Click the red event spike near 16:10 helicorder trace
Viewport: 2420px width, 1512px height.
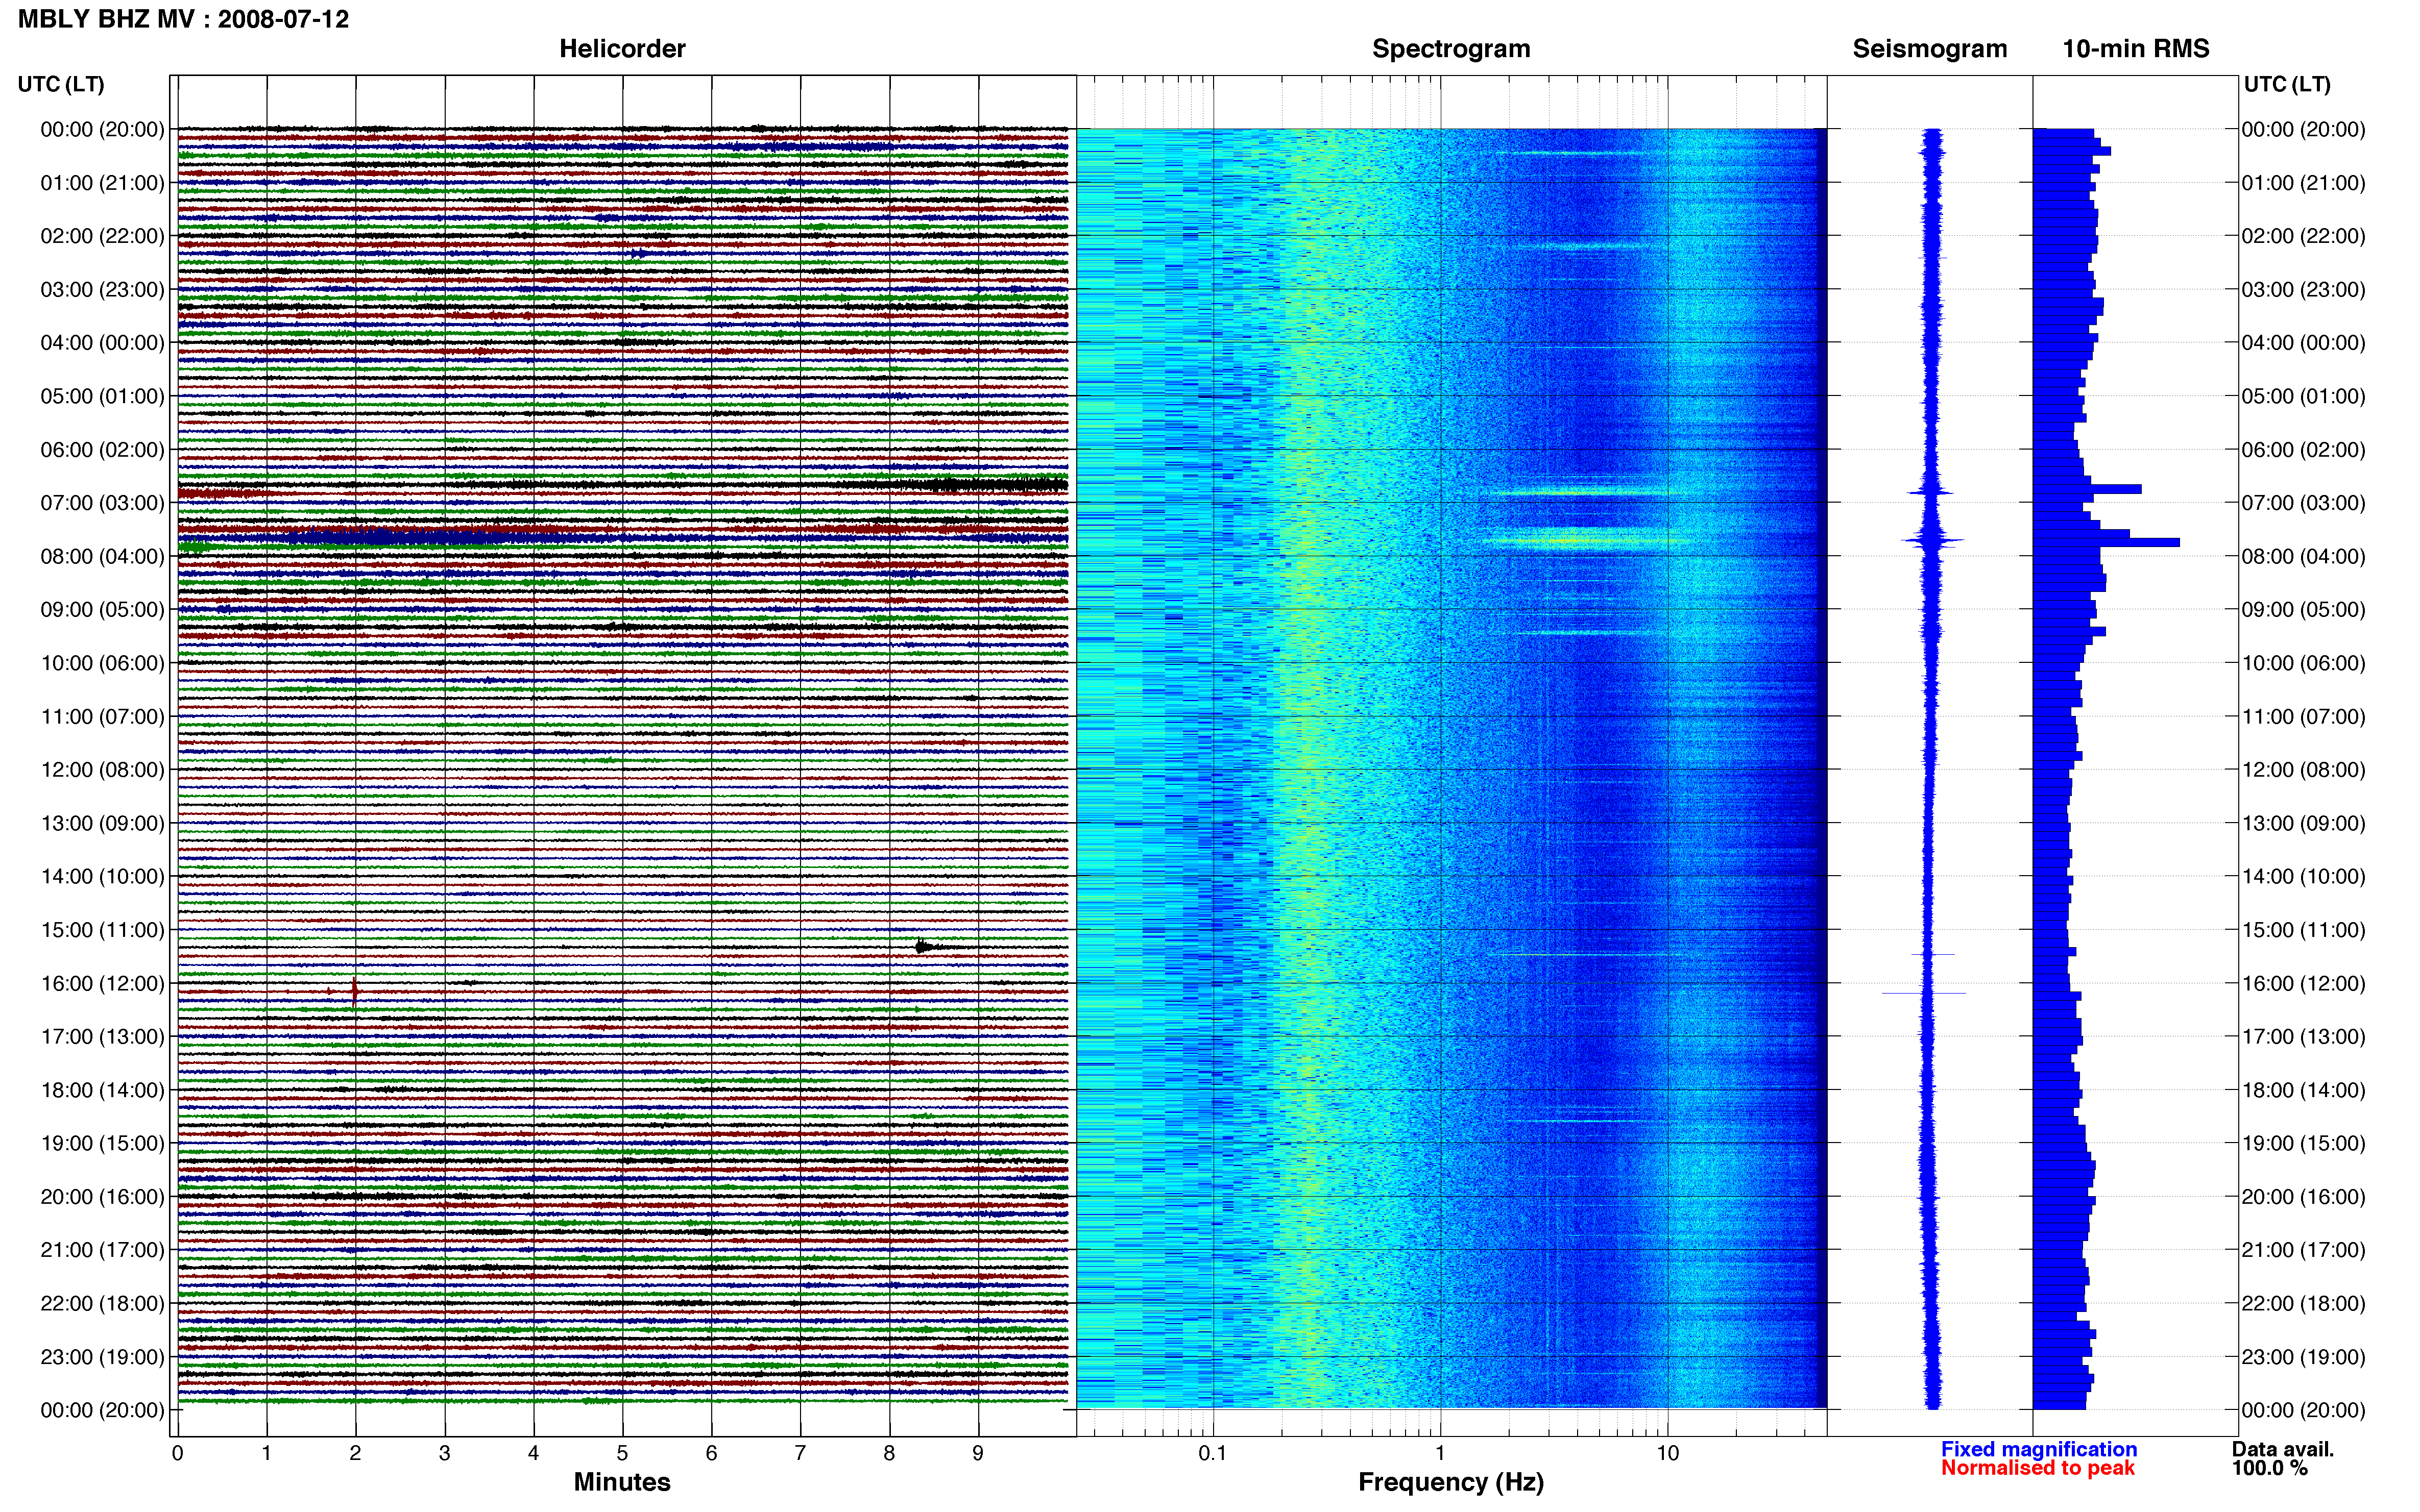pyautogui.click(x=354, y=991)
